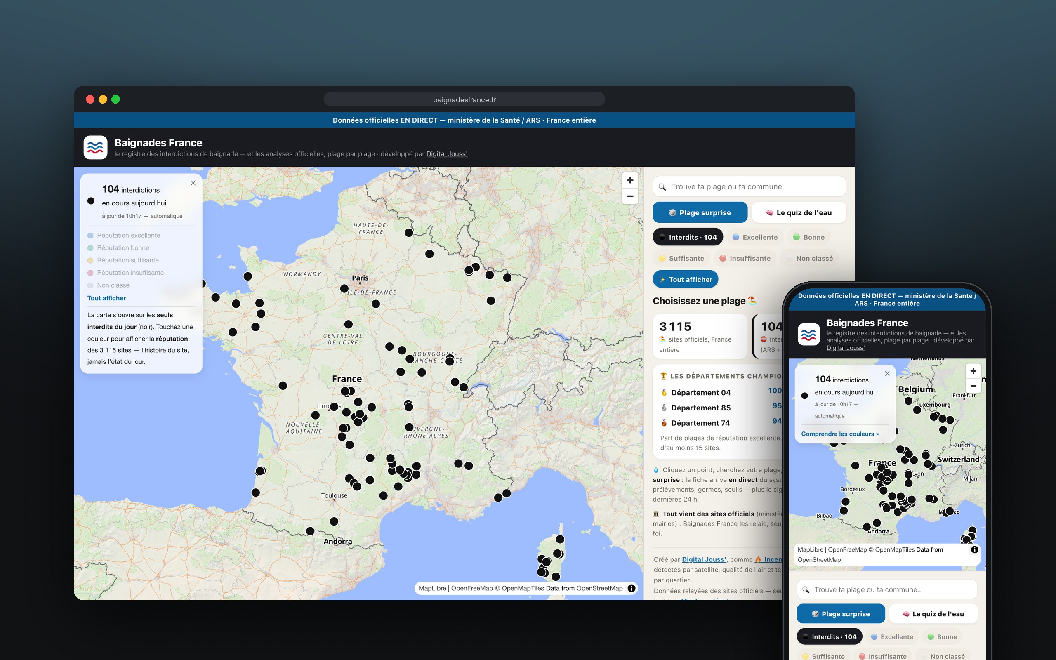Toggle Réputation insuffisante in the map legend
1056x660 pixels.
pos(126,273)
